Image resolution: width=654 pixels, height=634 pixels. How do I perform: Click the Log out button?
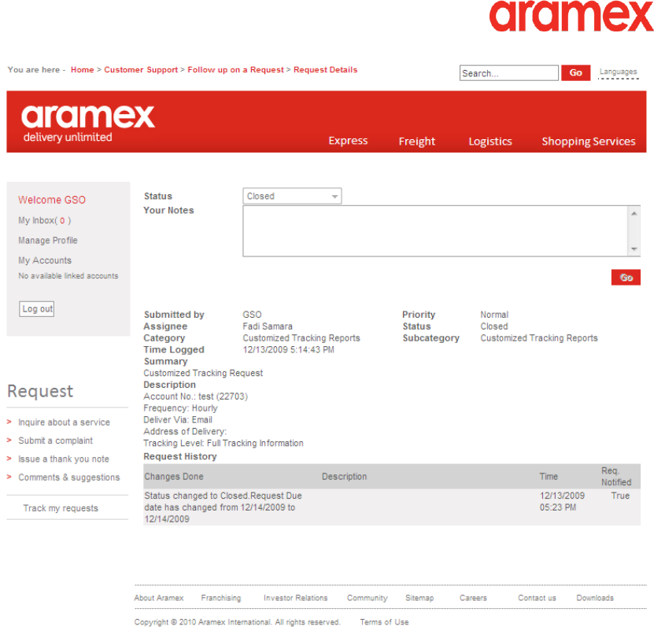[x=37, y=309]
